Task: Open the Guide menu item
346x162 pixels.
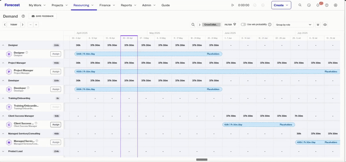Action: click(166, 5)
